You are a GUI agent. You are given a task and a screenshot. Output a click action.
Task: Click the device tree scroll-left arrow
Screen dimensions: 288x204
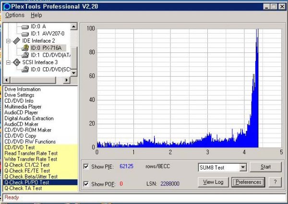[x=7, y=80]
